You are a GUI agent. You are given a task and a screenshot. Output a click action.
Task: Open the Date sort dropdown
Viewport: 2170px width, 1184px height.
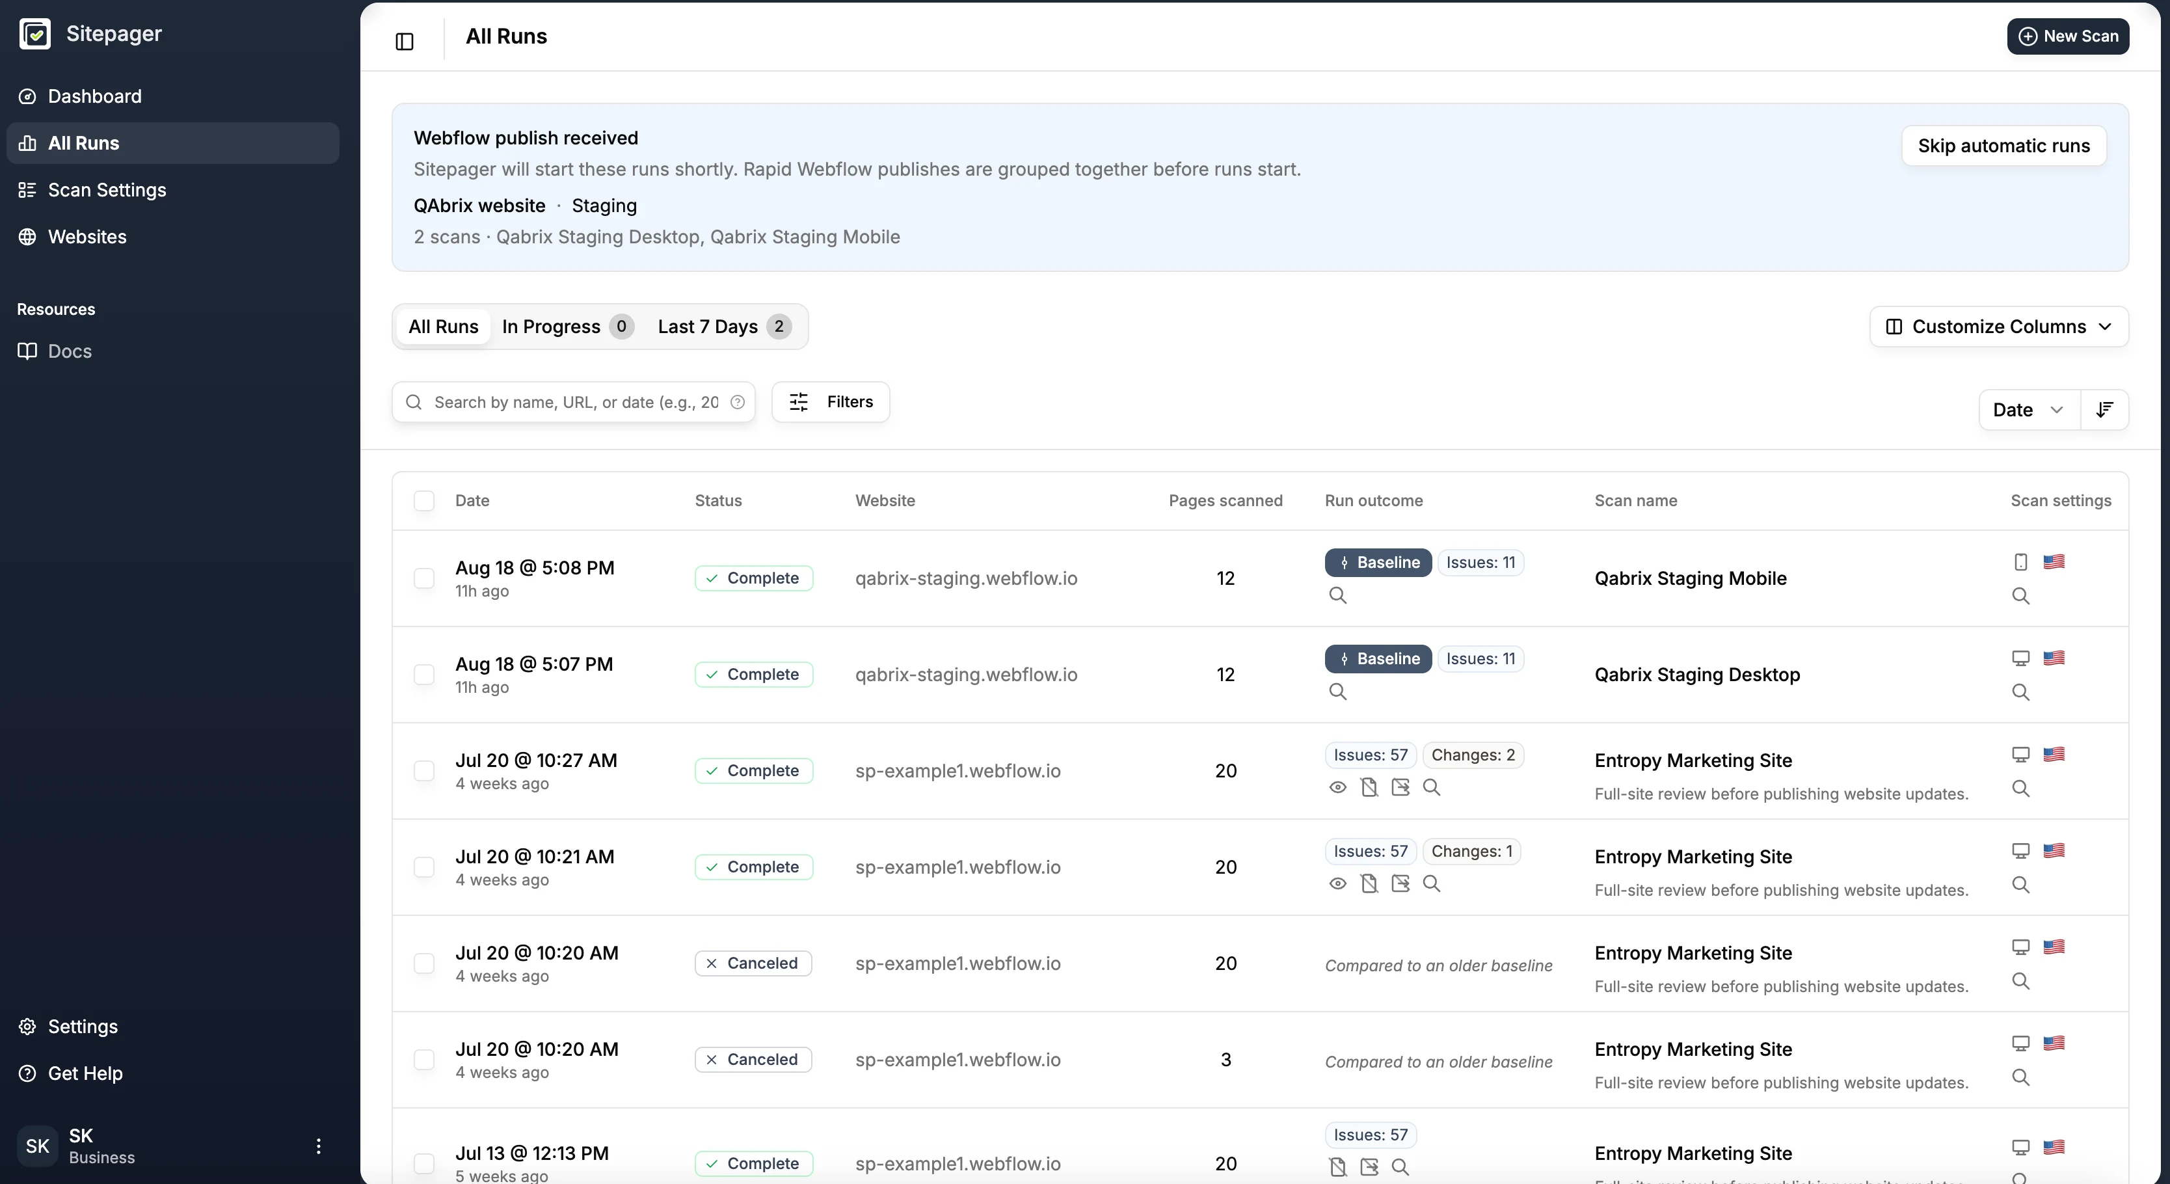2029,410
